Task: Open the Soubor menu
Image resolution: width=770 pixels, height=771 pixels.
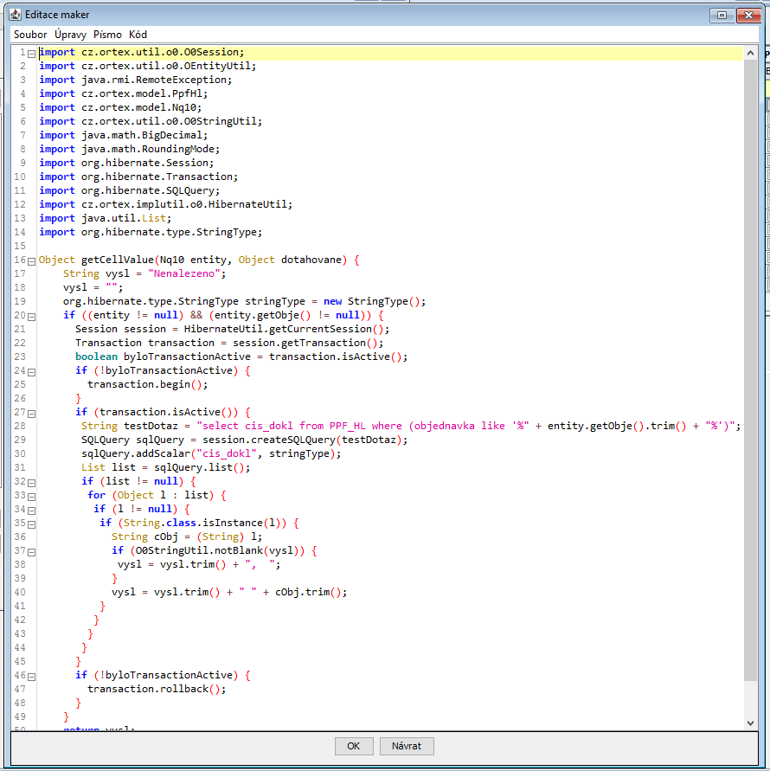Action: pyautogui.click(x=30, y=35)
